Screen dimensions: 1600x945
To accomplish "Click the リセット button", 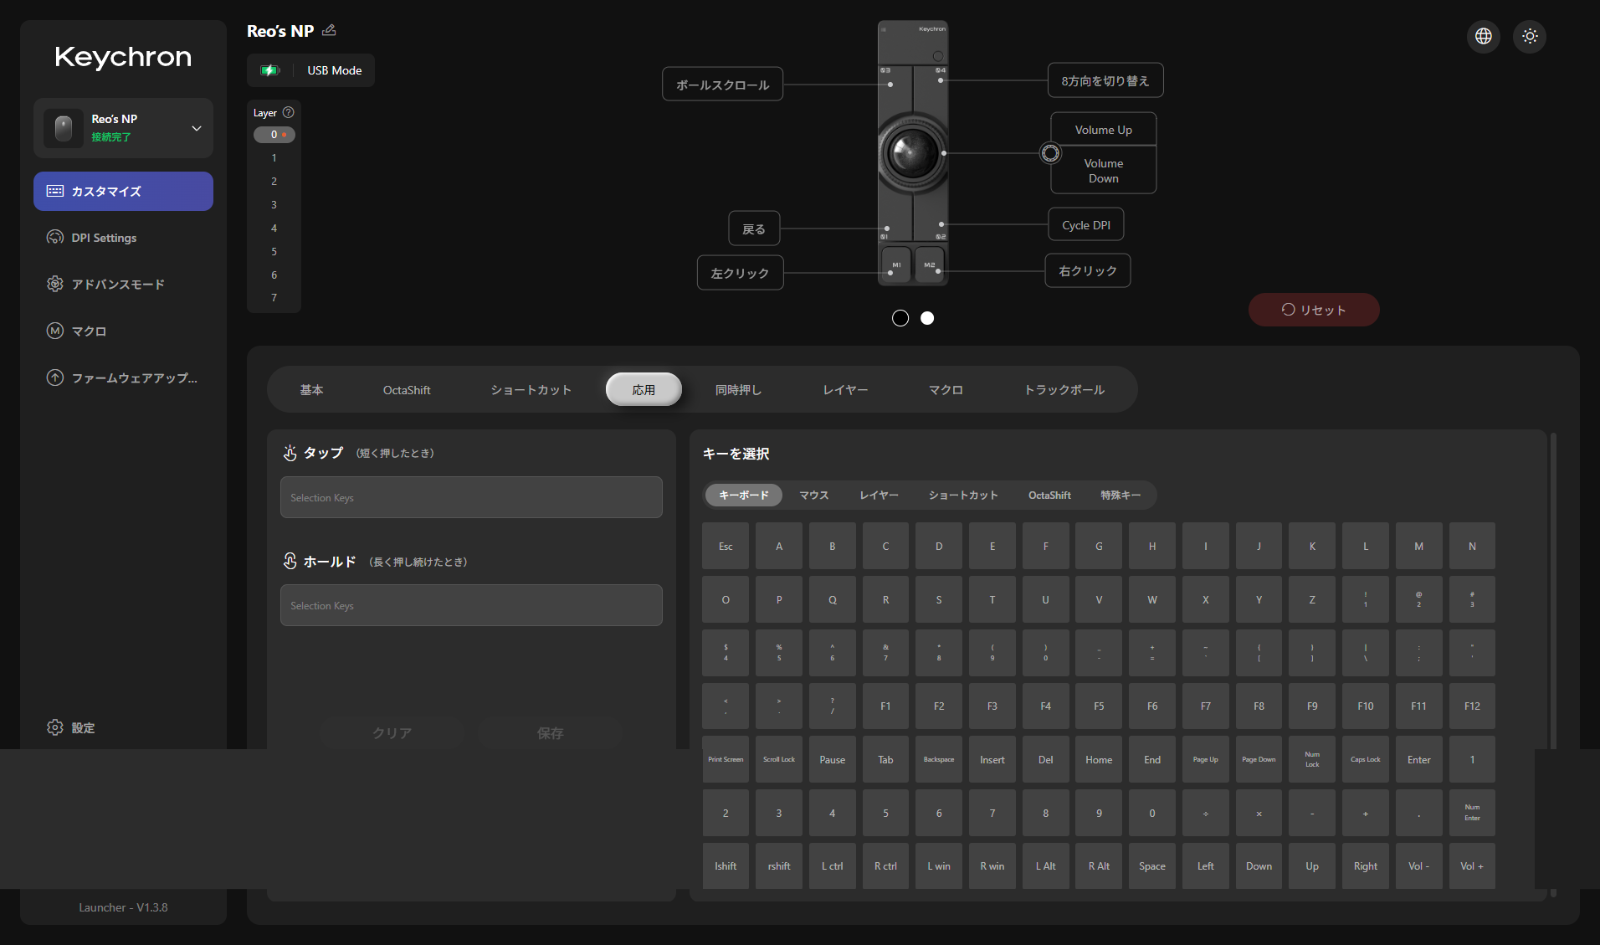I will (1313, 310).
